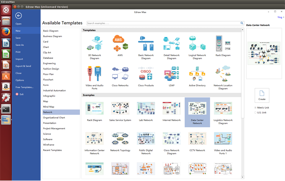Select the Data Center Network example
The image size is (285, 181).
click(197, 112)
